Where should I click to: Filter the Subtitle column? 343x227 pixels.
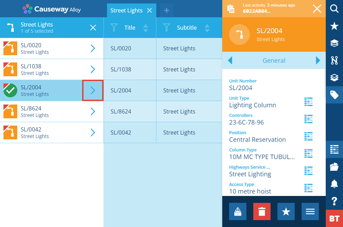click(x=166, y=28)
